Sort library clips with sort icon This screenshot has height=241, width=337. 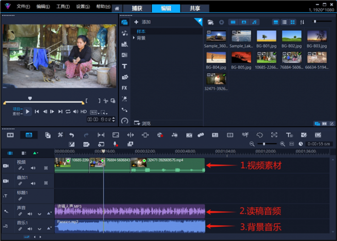click(x=302, y=22)
